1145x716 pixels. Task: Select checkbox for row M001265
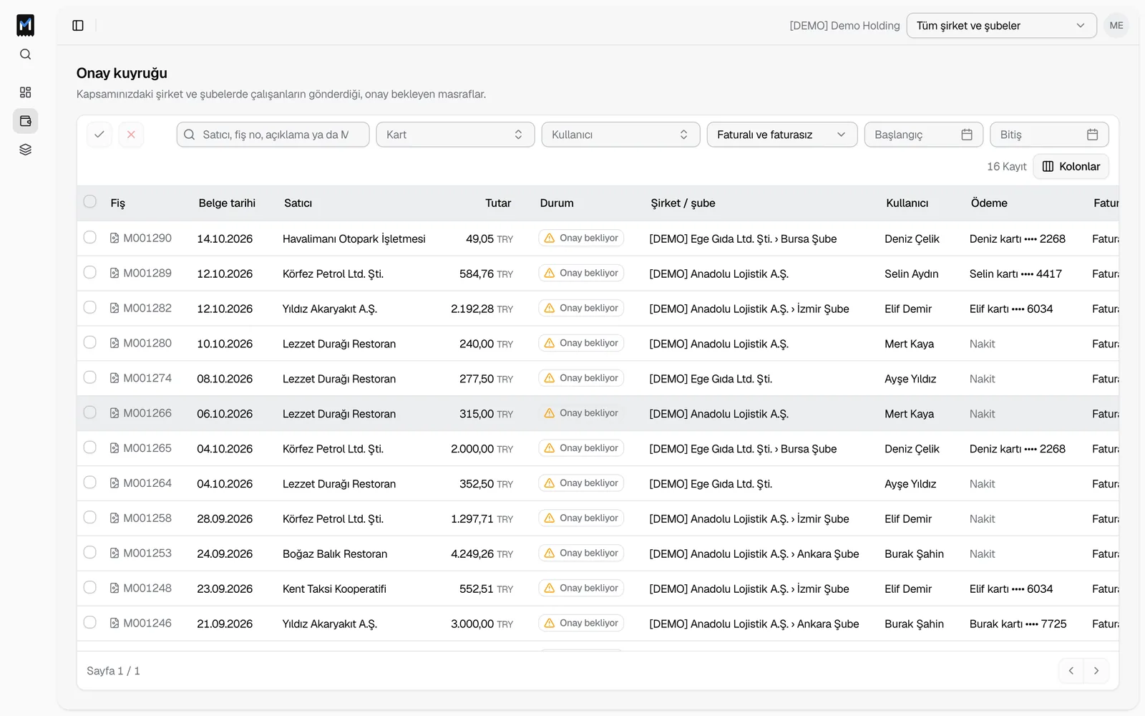click(89, 447)
